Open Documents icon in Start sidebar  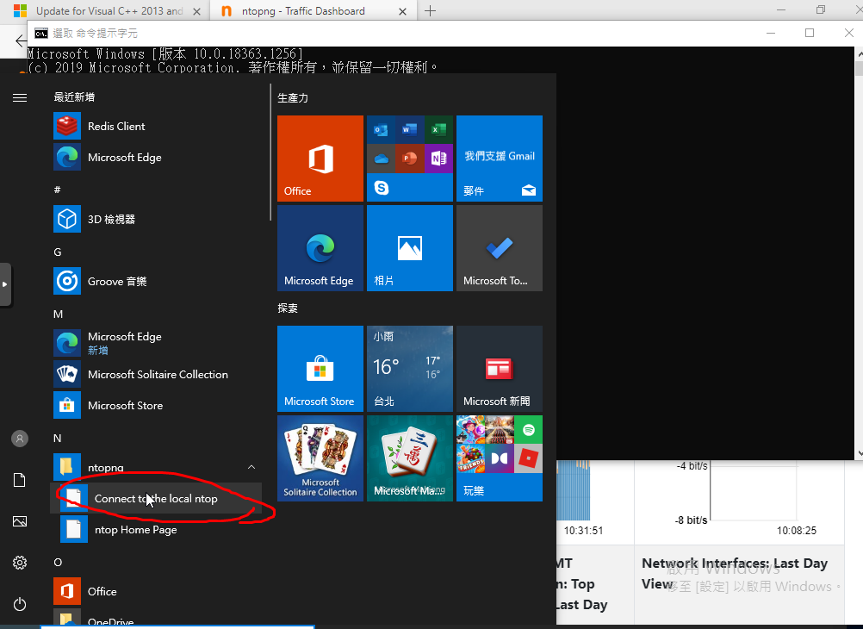coord(20,480)
